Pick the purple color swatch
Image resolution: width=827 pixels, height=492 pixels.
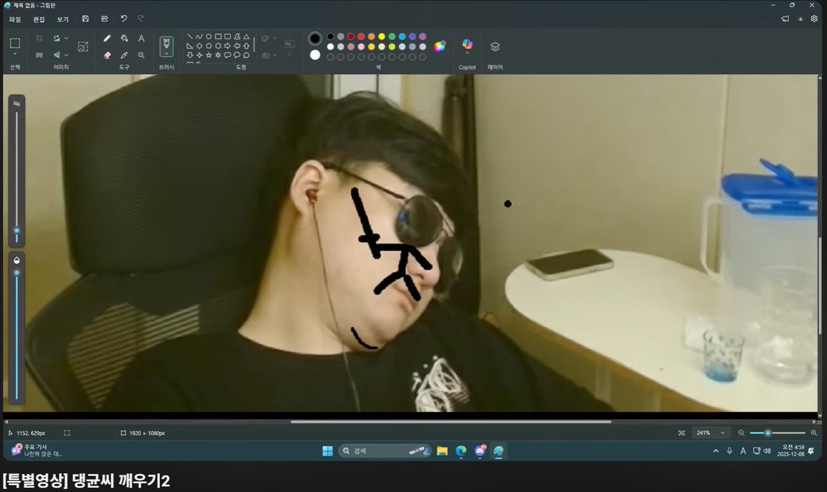pos(422,36)
